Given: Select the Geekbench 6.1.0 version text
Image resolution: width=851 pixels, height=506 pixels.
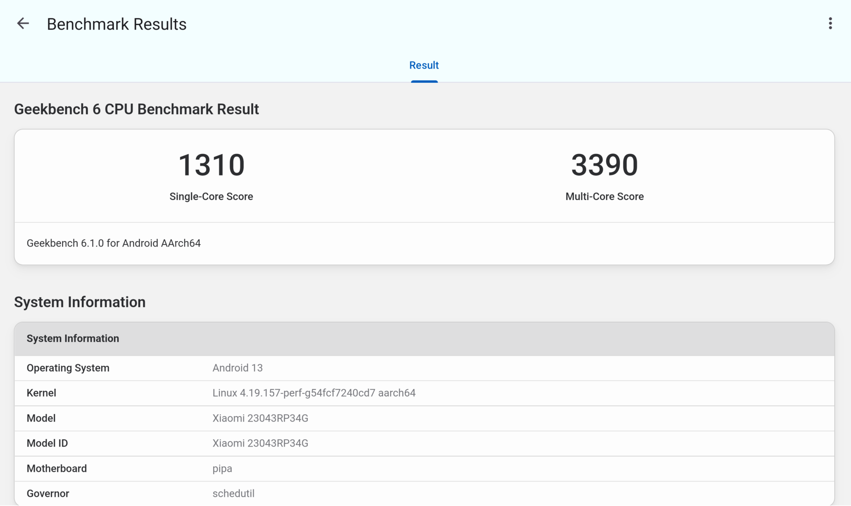Looking at the screenshot, I should click(x=113, y=243).
